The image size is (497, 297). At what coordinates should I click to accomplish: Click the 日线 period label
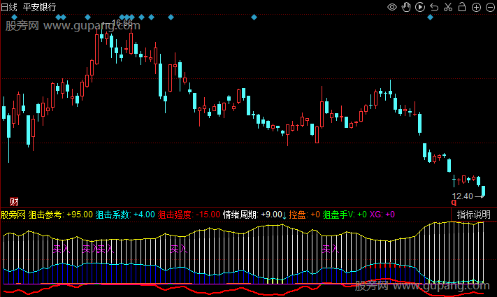click(9, 7)
